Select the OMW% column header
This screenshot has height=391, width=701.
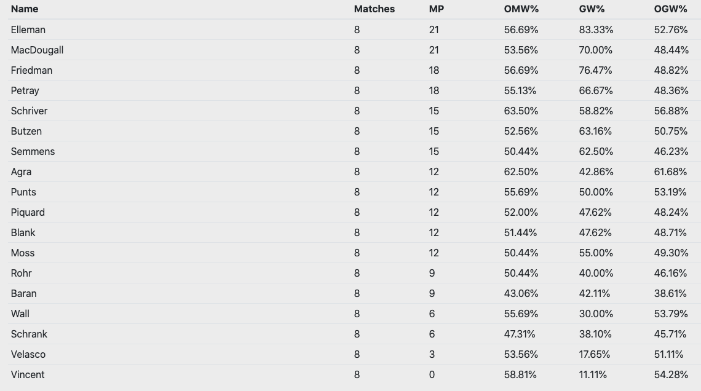click(x=520, y=9)
